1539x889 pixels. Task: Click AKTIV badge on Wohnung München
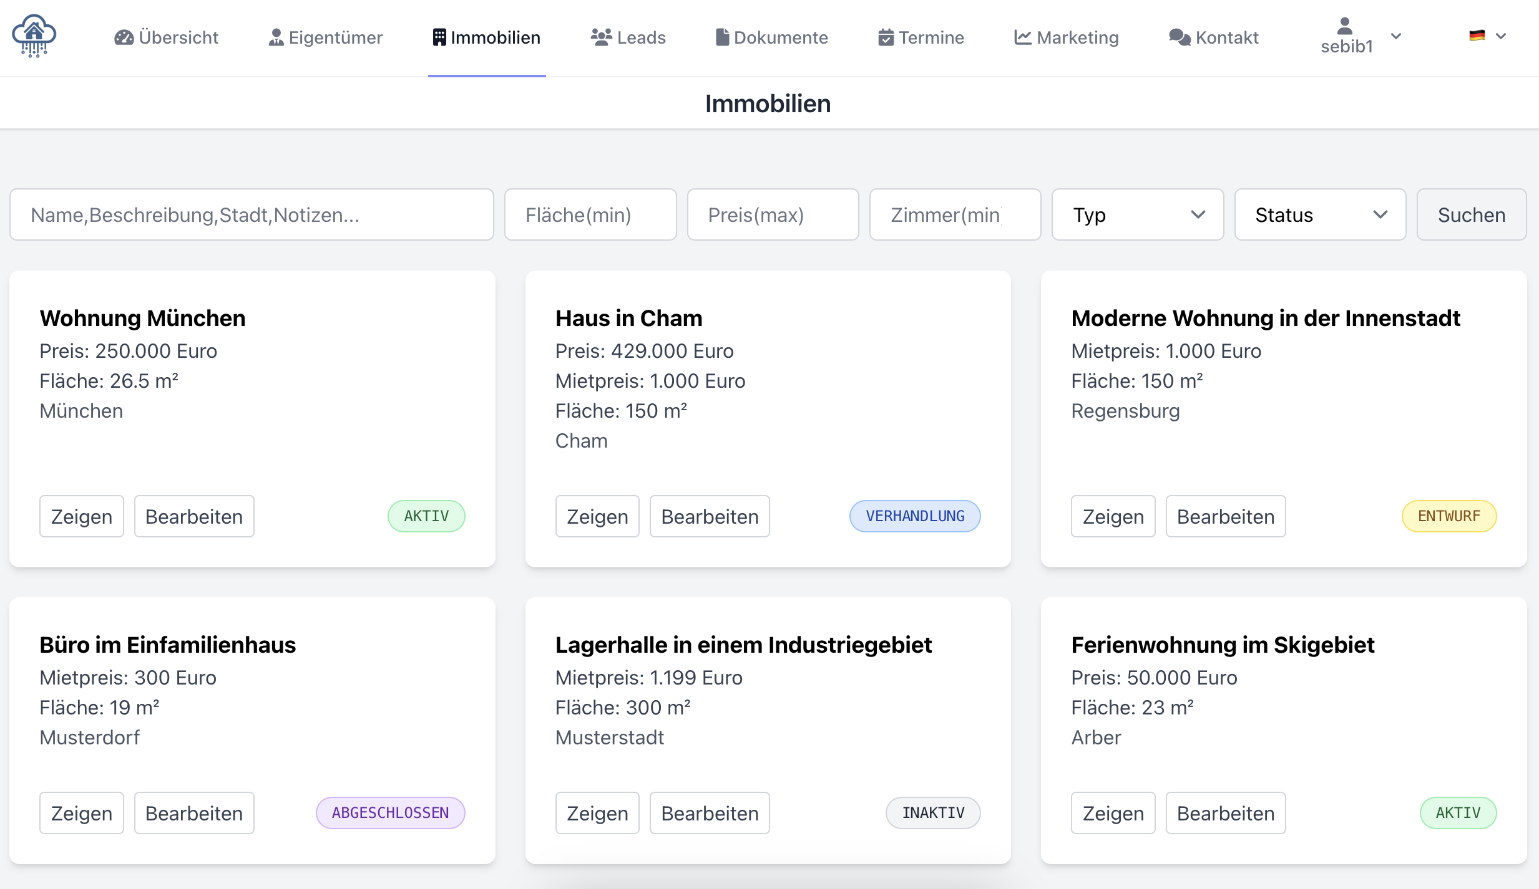[426, 516]
